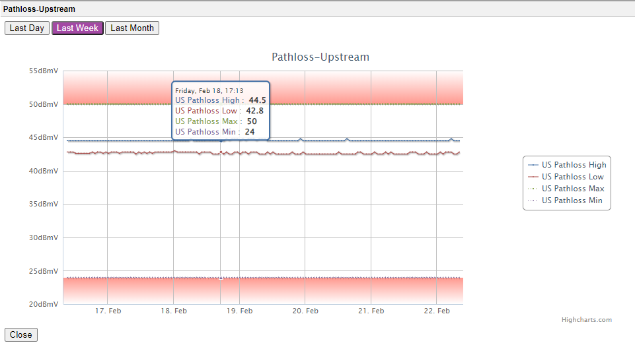Hide US Pathloss Min series via legend
Image resolution: width=635 pixels, height=345 pixels.
point(572,201)
